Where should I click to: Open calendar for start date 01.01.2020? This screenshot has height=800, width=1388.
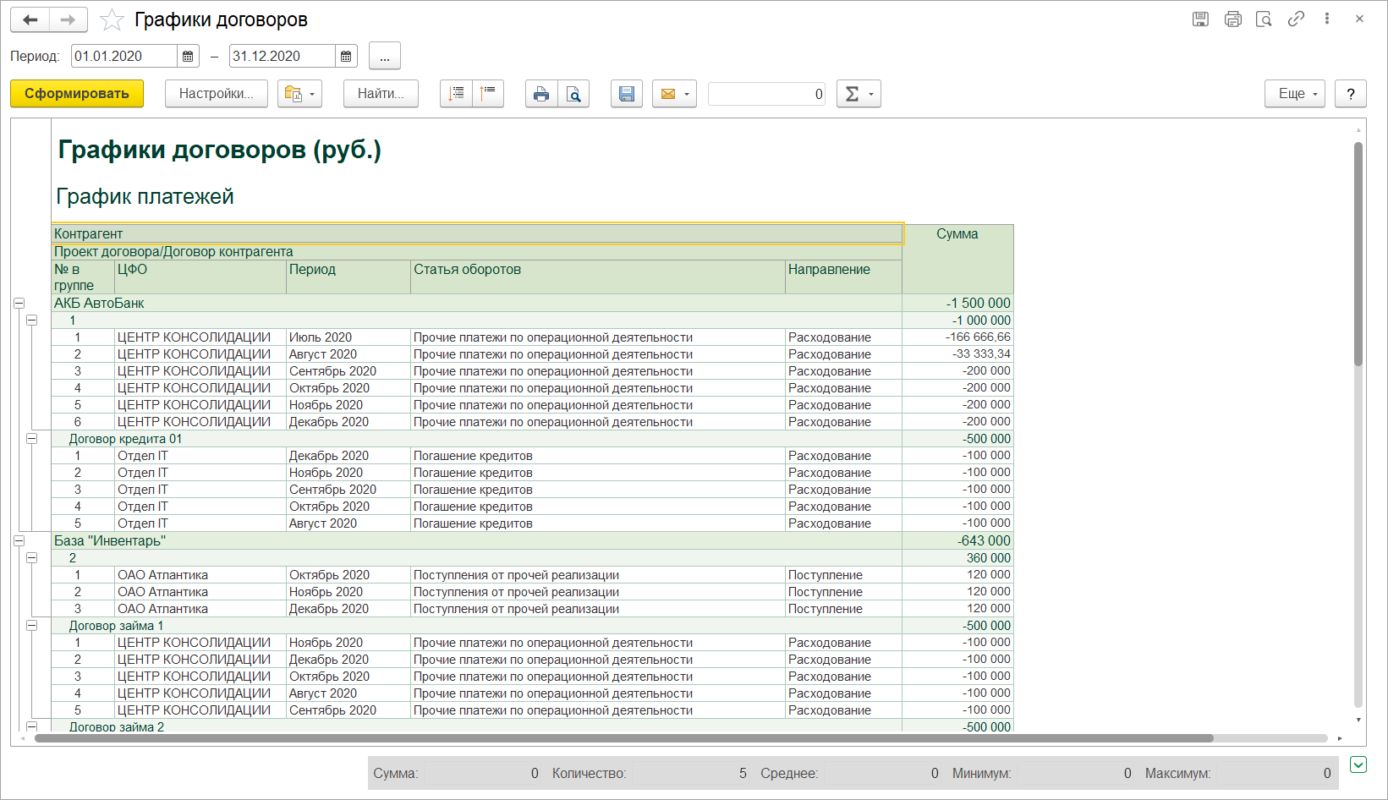pos(188,57)
